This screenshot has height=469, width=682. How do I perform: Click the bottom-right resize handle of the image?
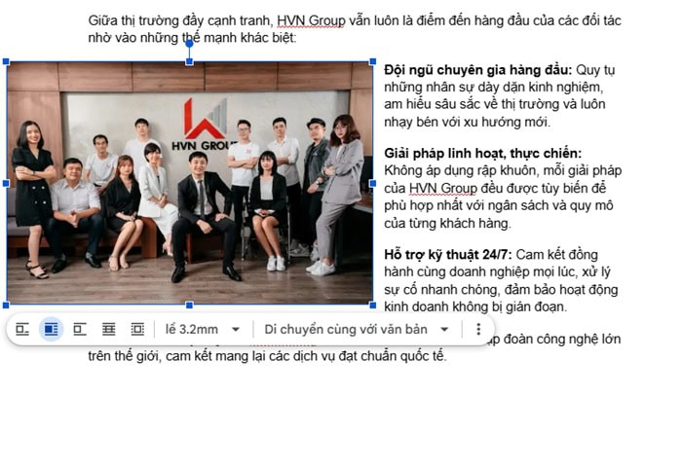pos(373,306)
